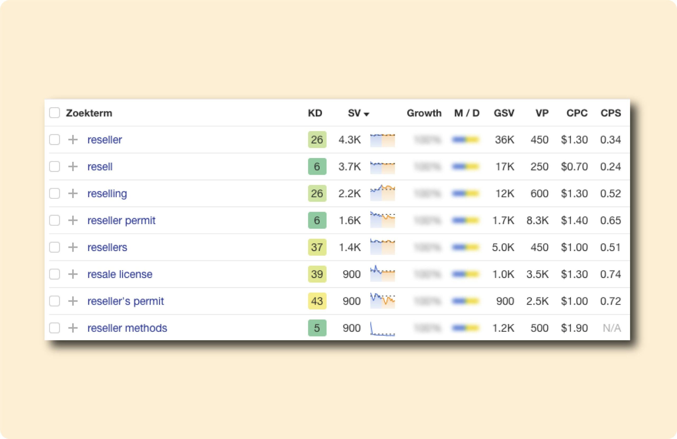Image resolution: width=677 pixels, height=439 pixels.
Task: Click the KD column header
Action: pos(315,113)
